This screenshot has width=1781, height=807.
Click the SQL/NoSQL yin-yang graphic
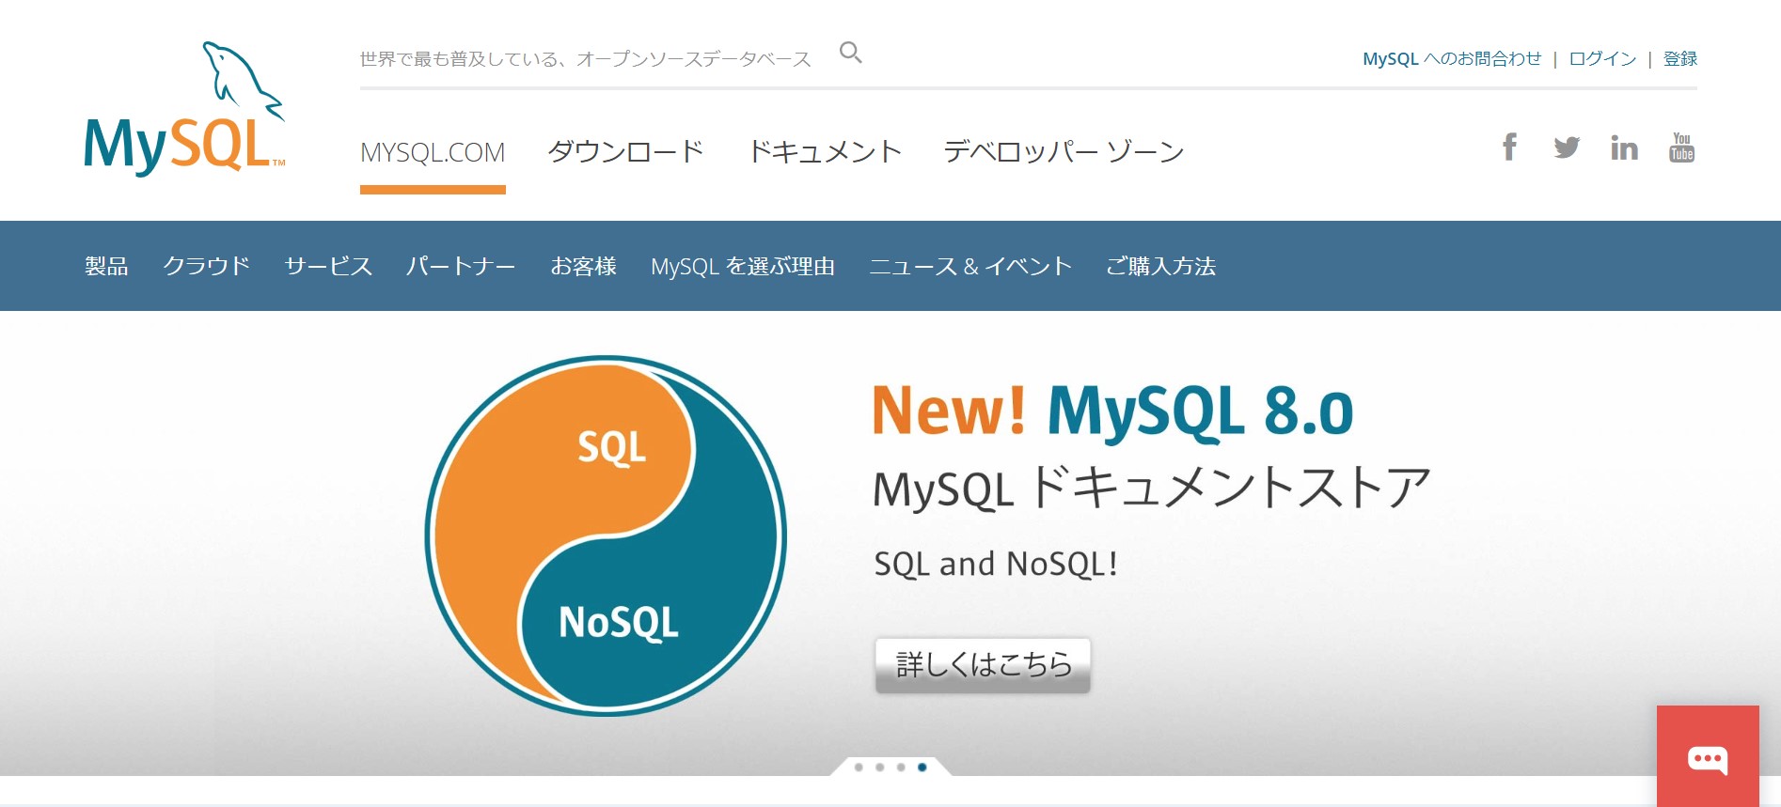pos(606,535)
